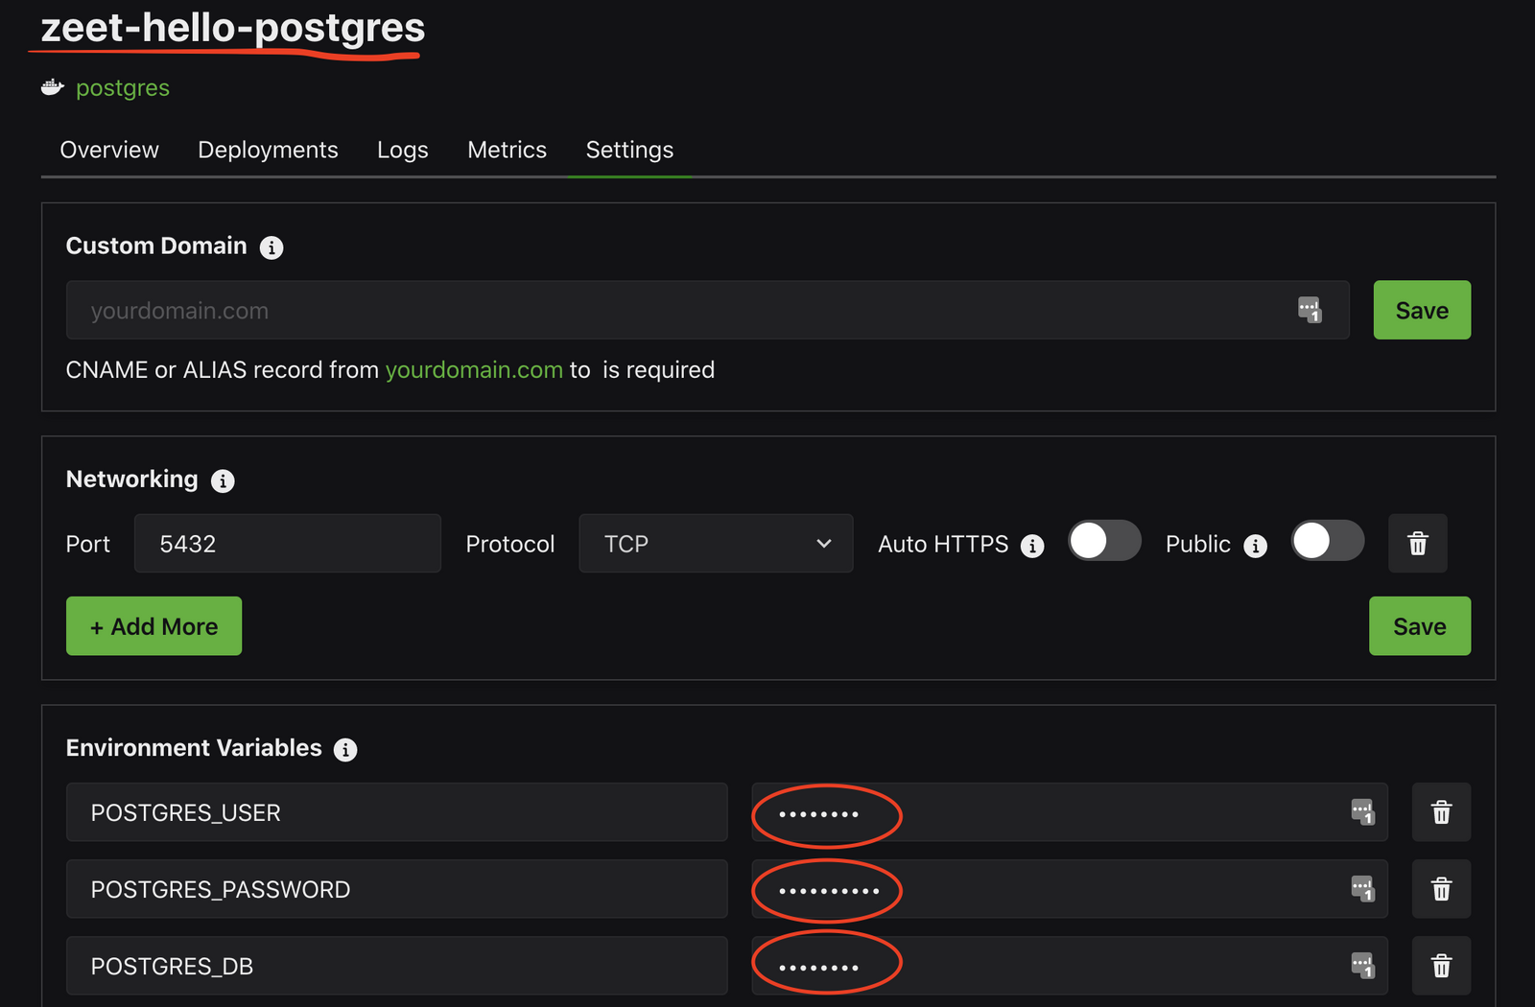This screenshot has width=1535, height=1007.
Task: Focus the yourdomain.com custom domain input
Action: tap(708, 310)
